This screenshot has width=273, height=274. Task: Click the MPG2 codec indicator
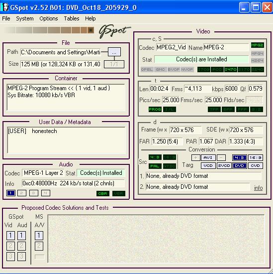point(257,45)
